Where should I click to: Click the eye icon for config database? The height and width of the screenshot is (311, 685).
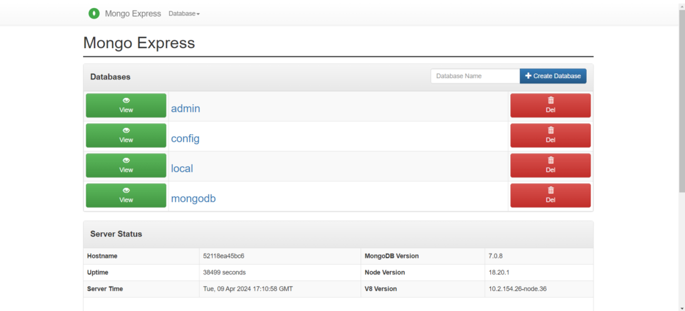click(x=126, y=130)
